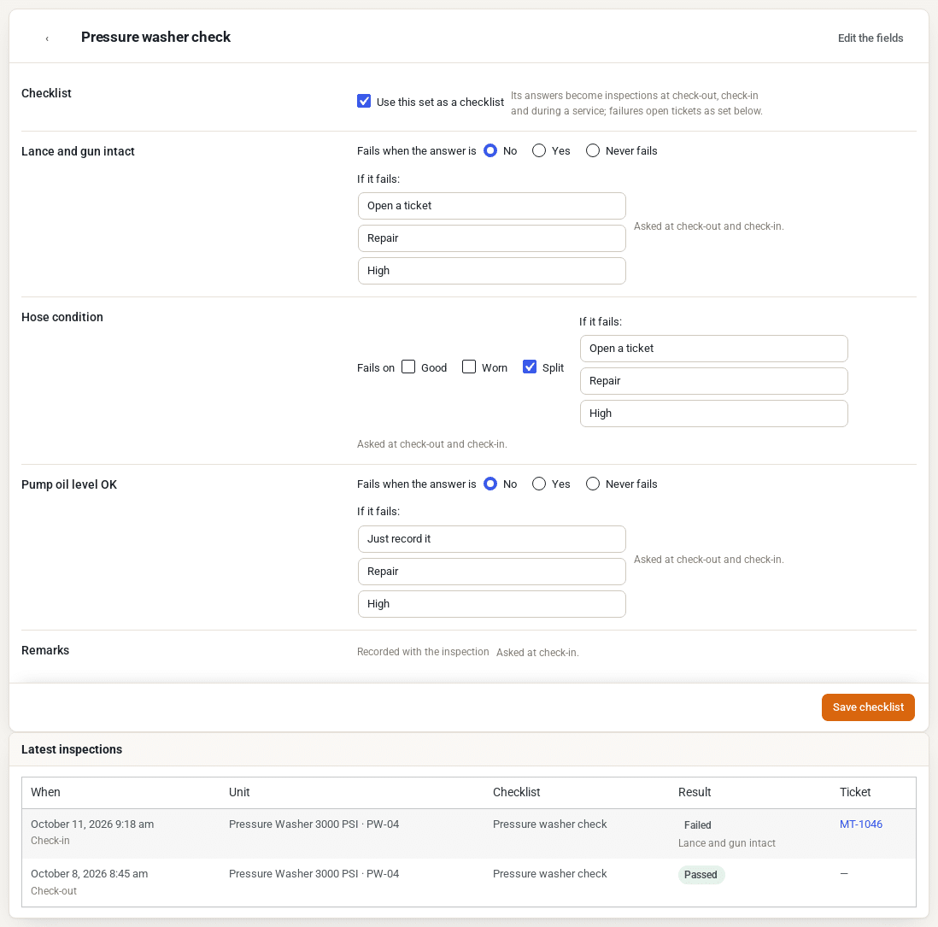This screenshot has height=927, width=938.
Task: Go back using the chevron beside Pressure washer check
Action: 47,38
